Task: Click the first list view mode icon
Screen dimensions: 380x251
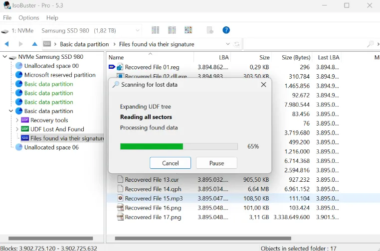Action: (x=156, y=30)
